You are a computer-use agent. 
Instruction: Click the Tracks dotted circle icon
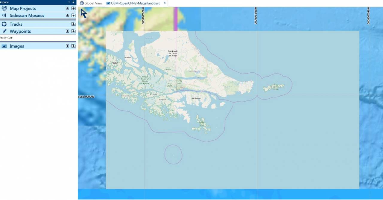coord(4,24)
